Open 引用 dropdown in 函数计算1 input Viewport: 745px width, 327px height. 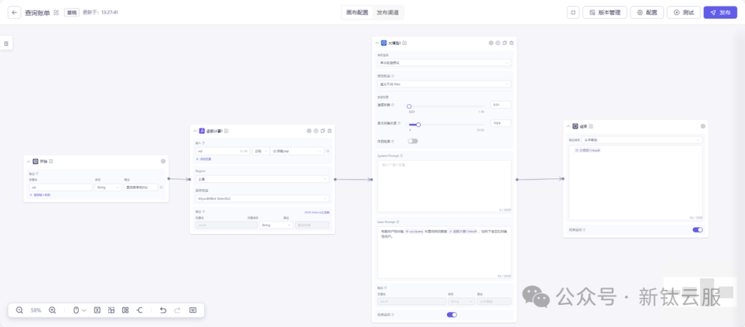pos(260,151)
